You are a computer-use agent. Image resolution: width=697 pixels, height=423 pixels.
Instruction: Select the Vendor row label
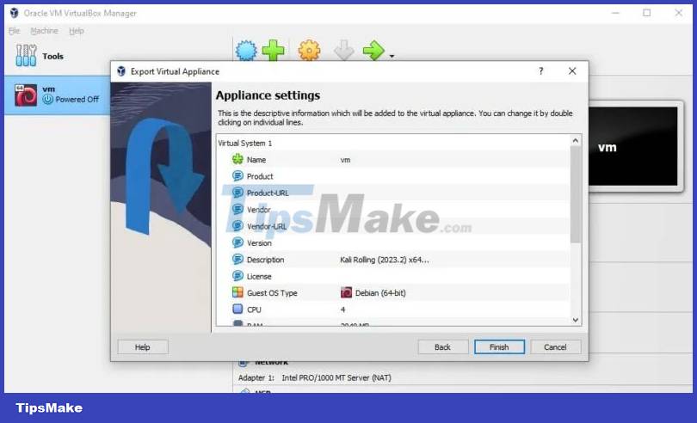pyautogui.click(x=258, y=210)
